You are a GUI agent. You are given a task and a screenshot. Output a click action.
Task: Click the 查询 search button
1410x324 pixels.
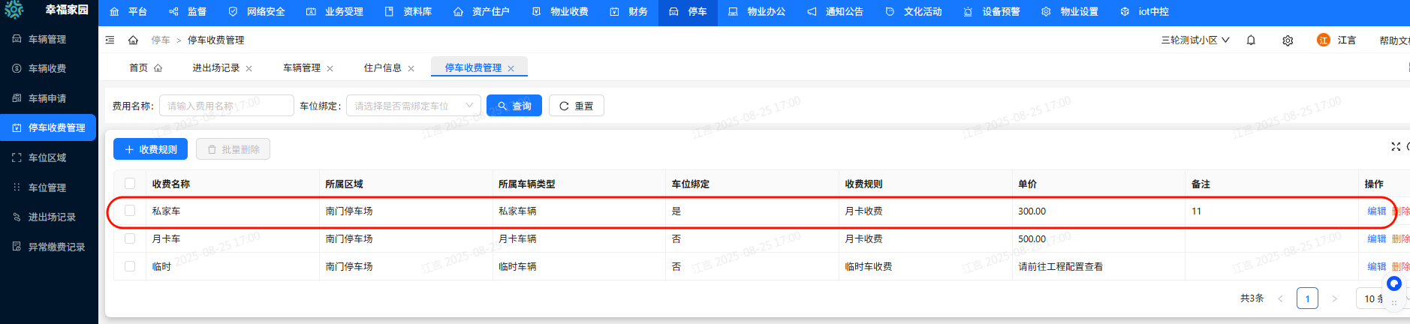pyautogui.click(x=514, y=106)
